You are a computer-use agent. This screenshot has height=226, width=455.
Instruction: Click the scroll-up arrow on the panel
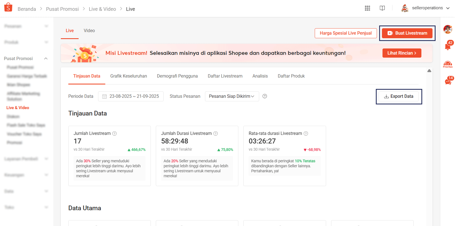click(429, 71)
